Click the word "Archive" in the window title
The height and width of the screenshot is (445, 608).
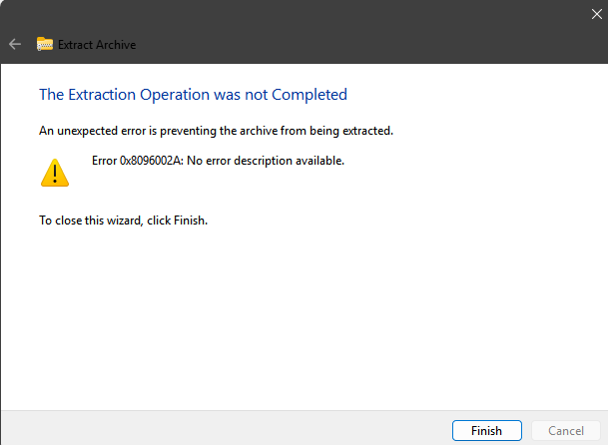click(x=115, y=45)
